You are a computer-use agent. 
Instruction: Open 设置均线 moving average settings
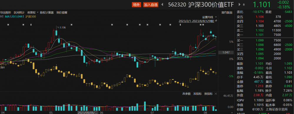(207, 17)
